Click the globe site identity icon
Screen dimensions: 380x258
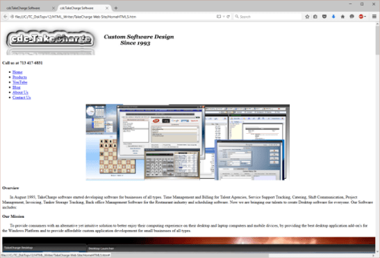(12, 17)
